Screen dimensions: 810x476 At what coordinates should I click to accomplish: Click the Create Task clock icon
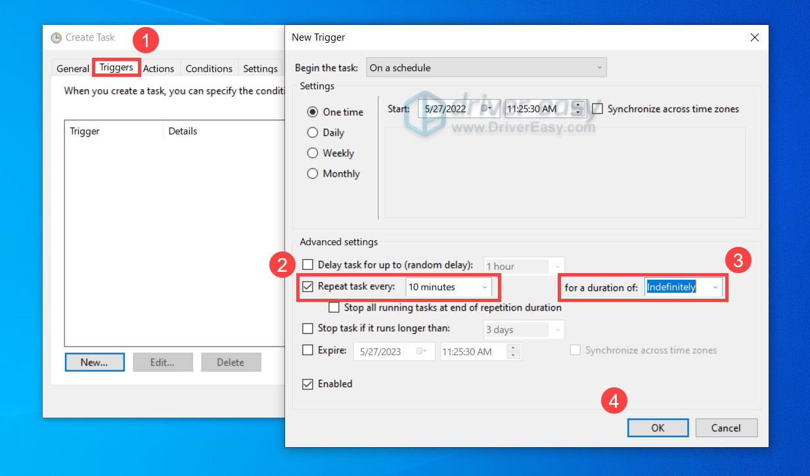click(x=56, y=38)
